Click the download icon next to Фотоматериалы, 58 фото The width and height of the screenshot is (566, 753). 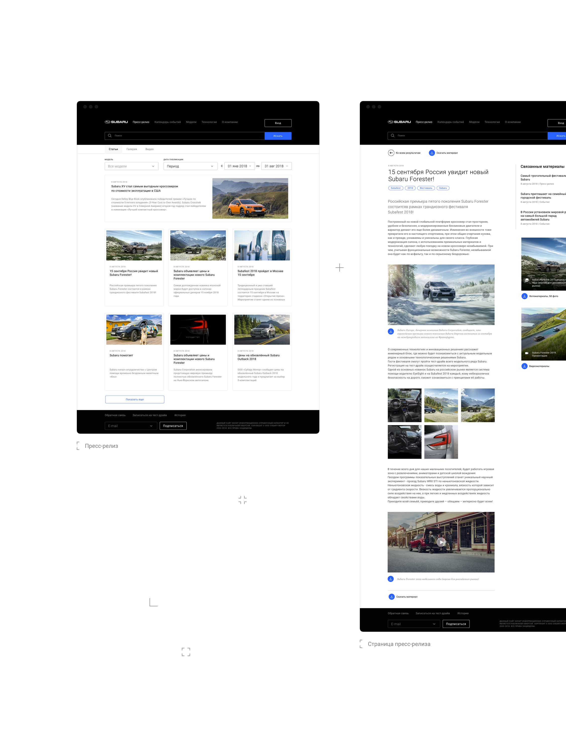click(525, 296)
